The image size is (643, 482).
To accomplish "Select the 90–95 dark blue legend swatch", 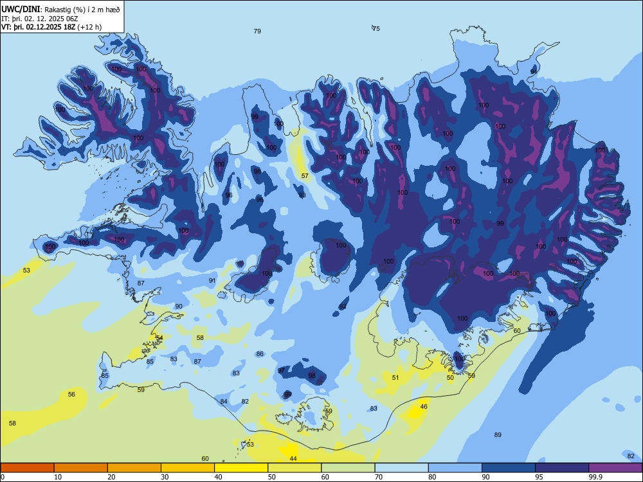I will (509, 468).
